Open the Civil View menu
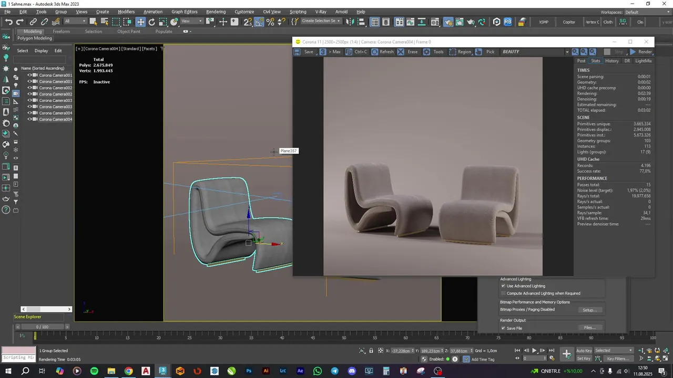 tap(272, 12)
